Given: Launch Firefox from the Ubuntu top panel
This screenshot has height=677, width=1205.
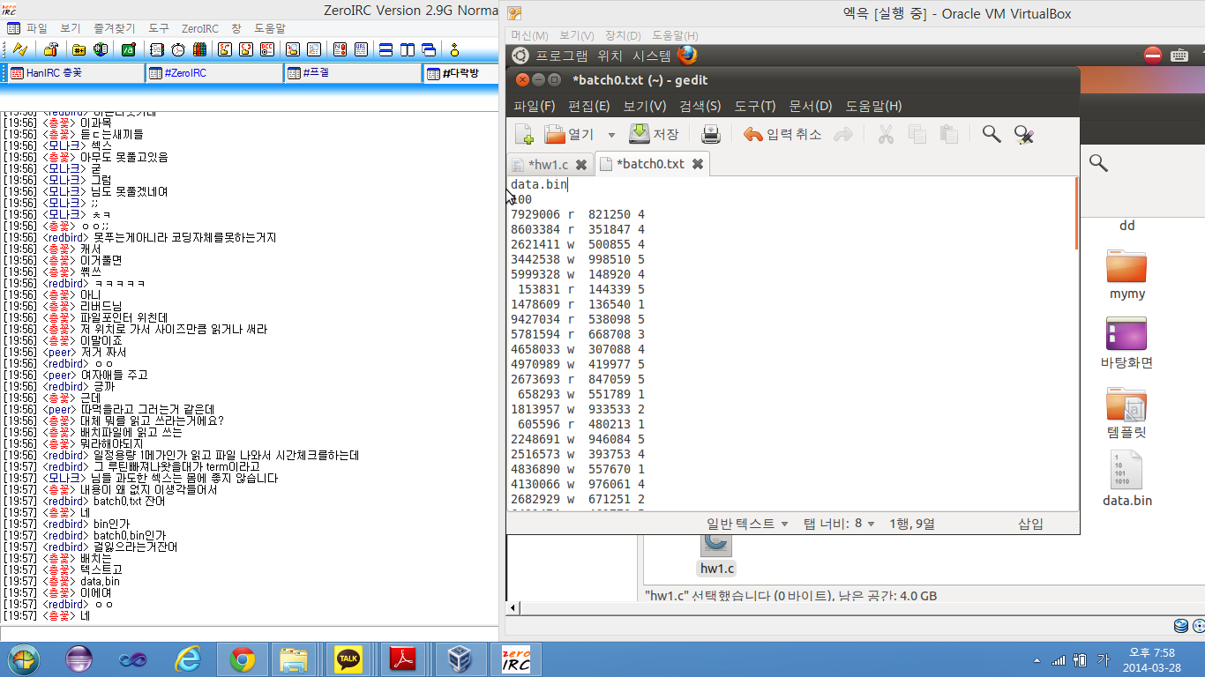Looking at the screenshot, I should coord(687,56).
